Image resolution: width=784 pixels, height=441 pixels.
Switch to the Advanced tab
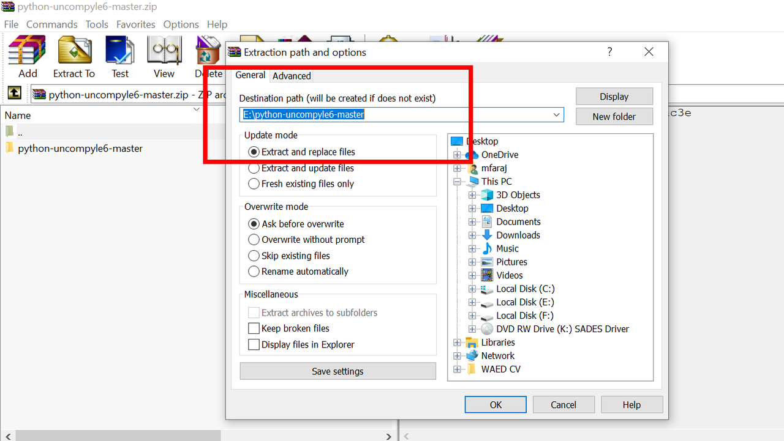coord(292,76)
